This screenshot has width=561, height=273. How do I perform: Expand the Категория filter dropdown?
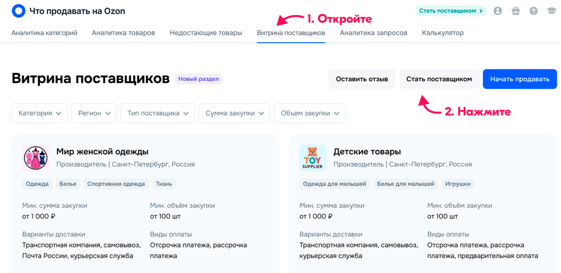[40, 113]
